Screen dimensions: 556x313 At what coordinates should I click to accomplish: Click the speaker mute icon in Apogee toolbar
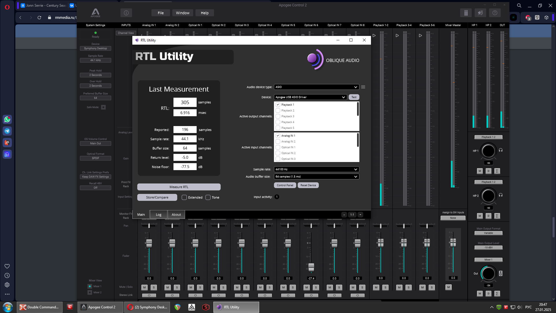tap(480, 13)
